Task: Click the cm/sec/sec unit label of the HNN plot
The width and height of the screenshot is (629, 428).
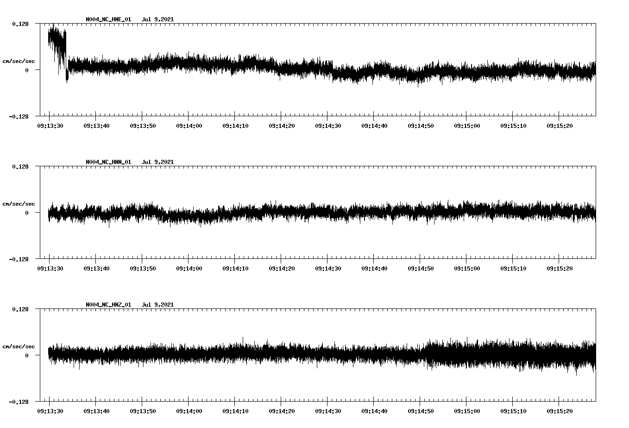Action: [19, 204]
